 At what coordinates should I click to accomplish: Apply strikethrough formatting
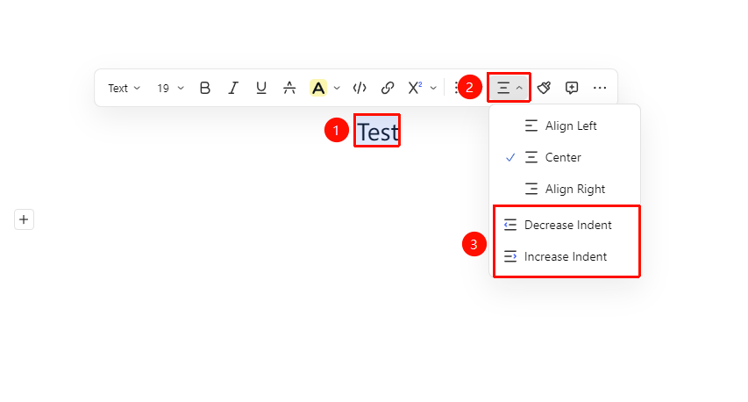(289, 88)
